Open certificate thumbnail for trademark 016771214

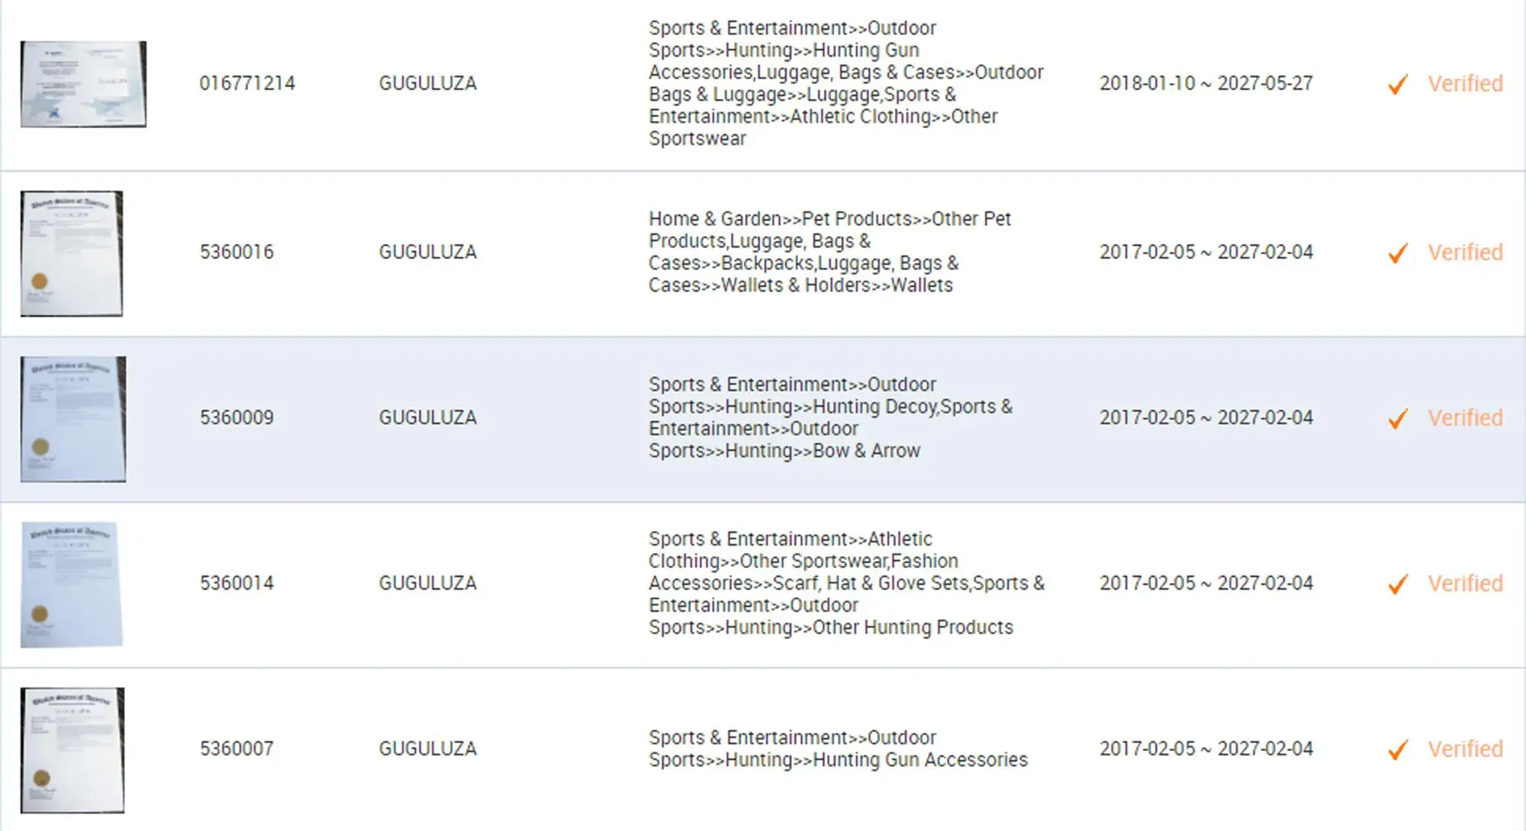[83, 84]
